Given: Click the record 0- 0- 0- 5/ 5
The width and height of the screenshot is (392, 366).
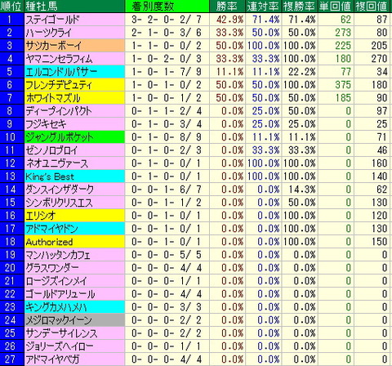Looking at the screenshot, I should (167, 255).
